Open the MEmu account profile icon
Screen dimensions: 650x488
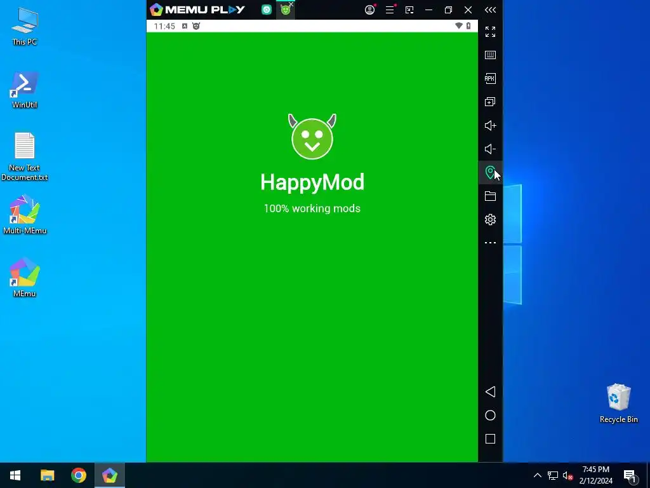(x=369, y=10)
